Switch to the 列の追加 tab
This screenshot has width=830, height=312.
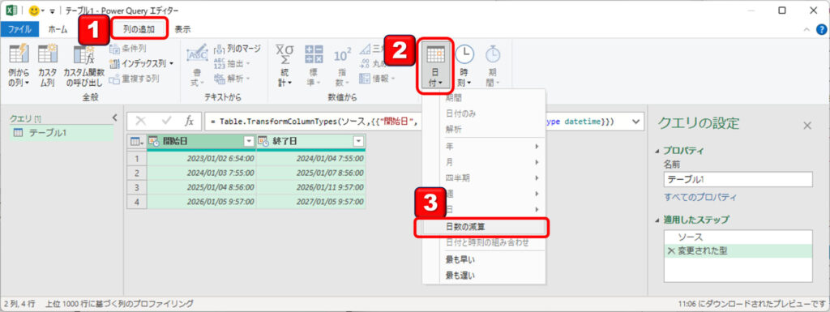[139, 30]
